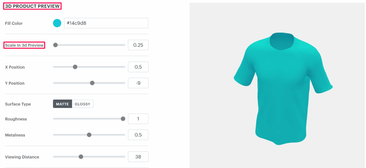Image resolution: width=366 pixels, height=168 pixels.
Task: Select the MATTE surface type
Action: coord(63,104)
